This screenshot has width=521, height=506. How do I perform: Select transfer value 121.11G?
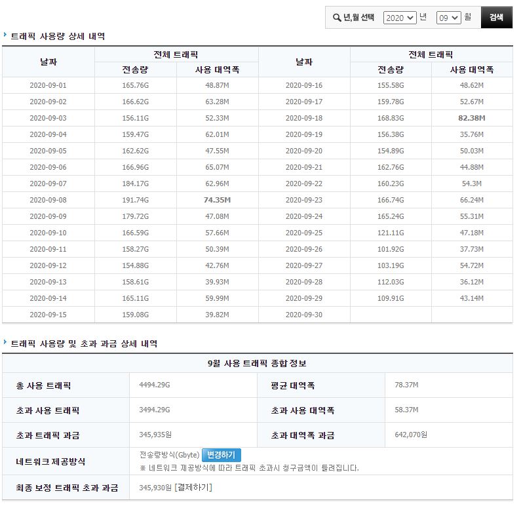click(x=391, y=233)
